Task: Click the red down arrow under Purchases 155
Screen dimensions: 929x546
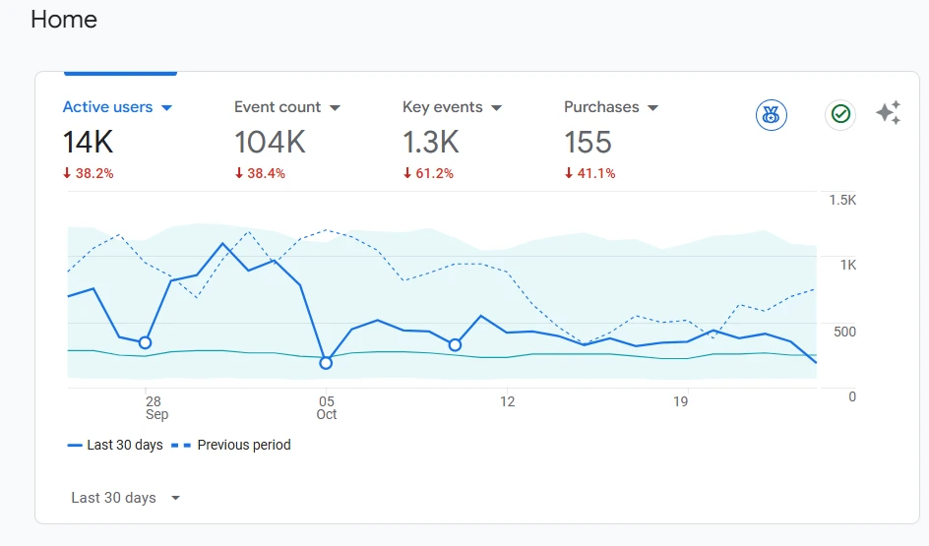Action: coord(569,174)
